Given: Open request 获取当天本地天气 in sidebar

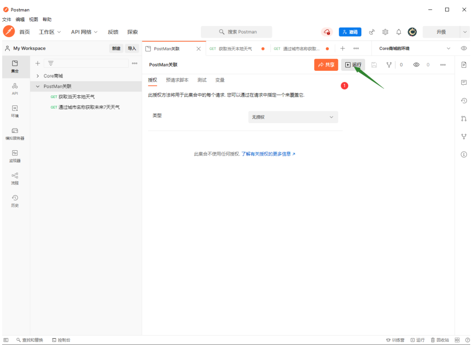Looking at the screenshot, I should click(77, 97).
